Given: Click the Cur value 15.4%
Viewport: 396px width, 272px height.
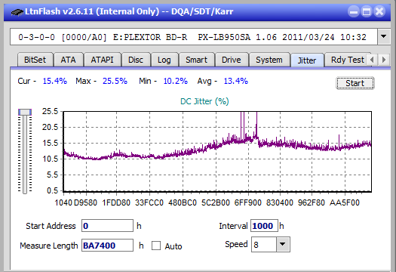Looking at the screenshot, I should click(x=54, y=81).
